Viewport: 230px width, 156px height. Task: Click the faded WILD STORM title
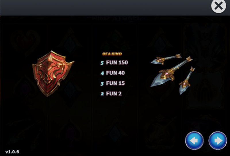tap(115, 19)
